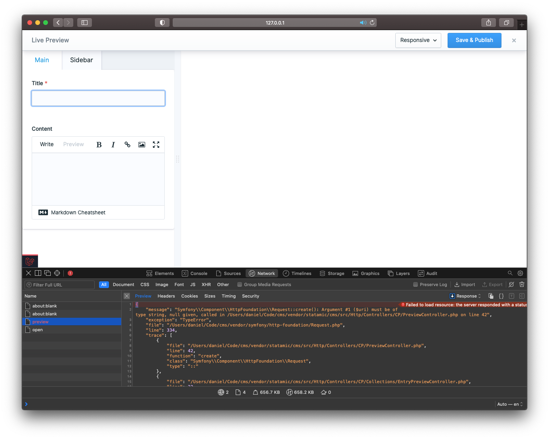Mute page audio with the speaker icon
This screenshot has width=549, height=439.
[x=363, y=23]
